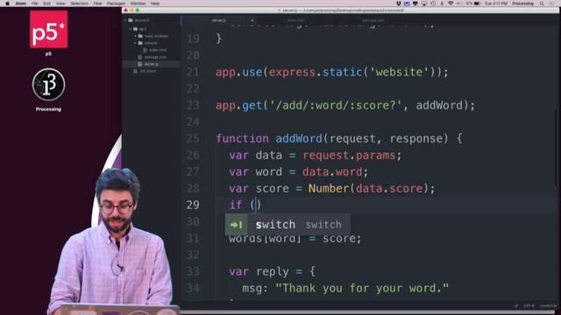Close the server.js tab with its modified dot
The image size is (561, 315).
[x=252, y=20]
